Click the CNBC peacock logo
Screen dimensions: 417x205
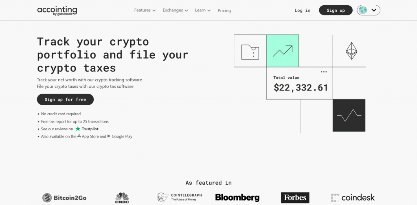122,198
